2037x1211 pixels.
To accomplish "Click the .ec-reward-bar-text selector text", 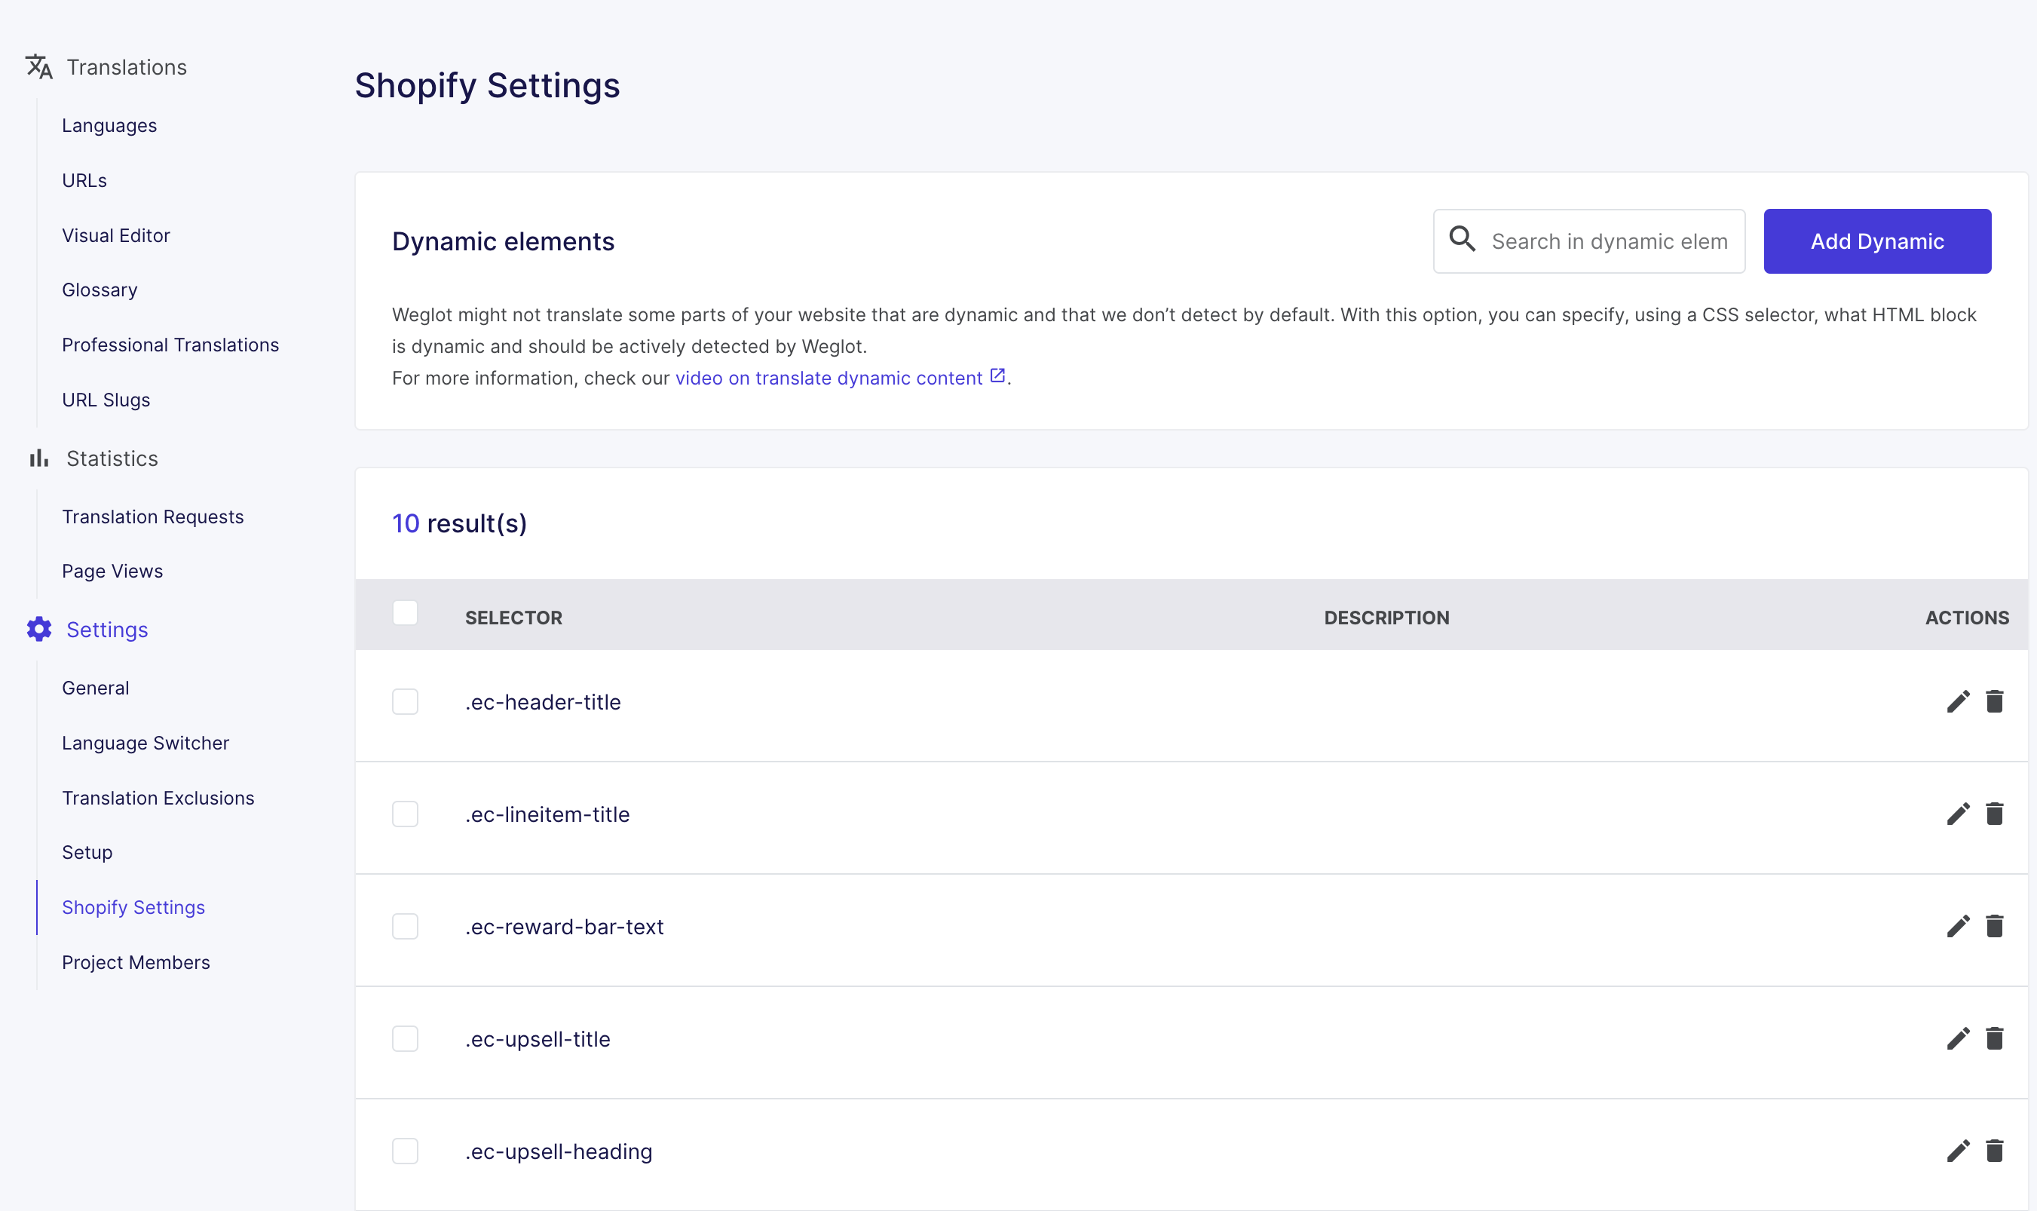I will 564,927.
